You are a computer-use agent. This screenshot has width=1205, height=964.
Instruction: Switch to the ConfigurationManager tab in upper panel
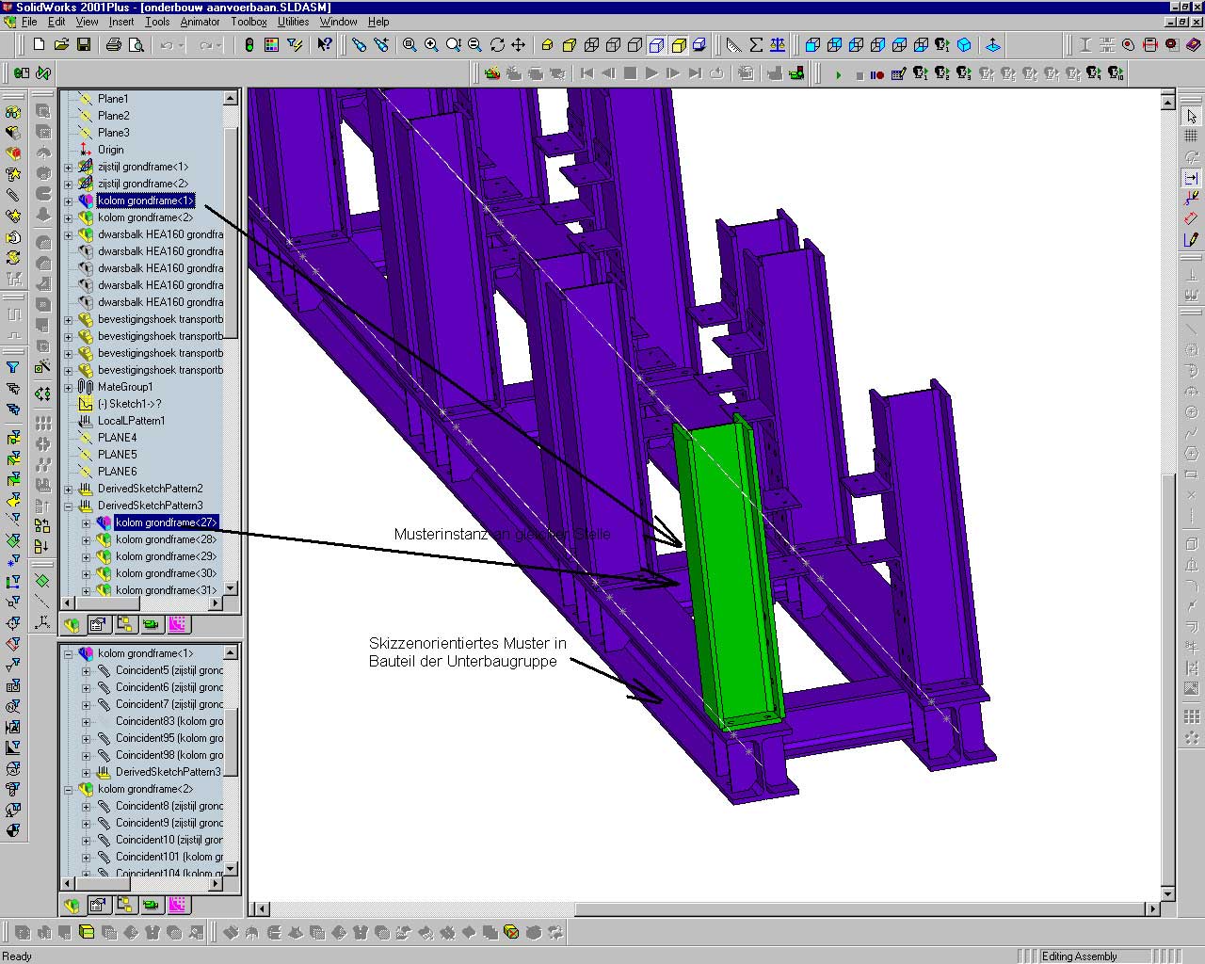point(124,624)
